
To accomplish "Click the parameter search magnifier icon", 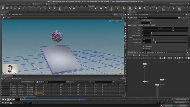I will (184, 18).
